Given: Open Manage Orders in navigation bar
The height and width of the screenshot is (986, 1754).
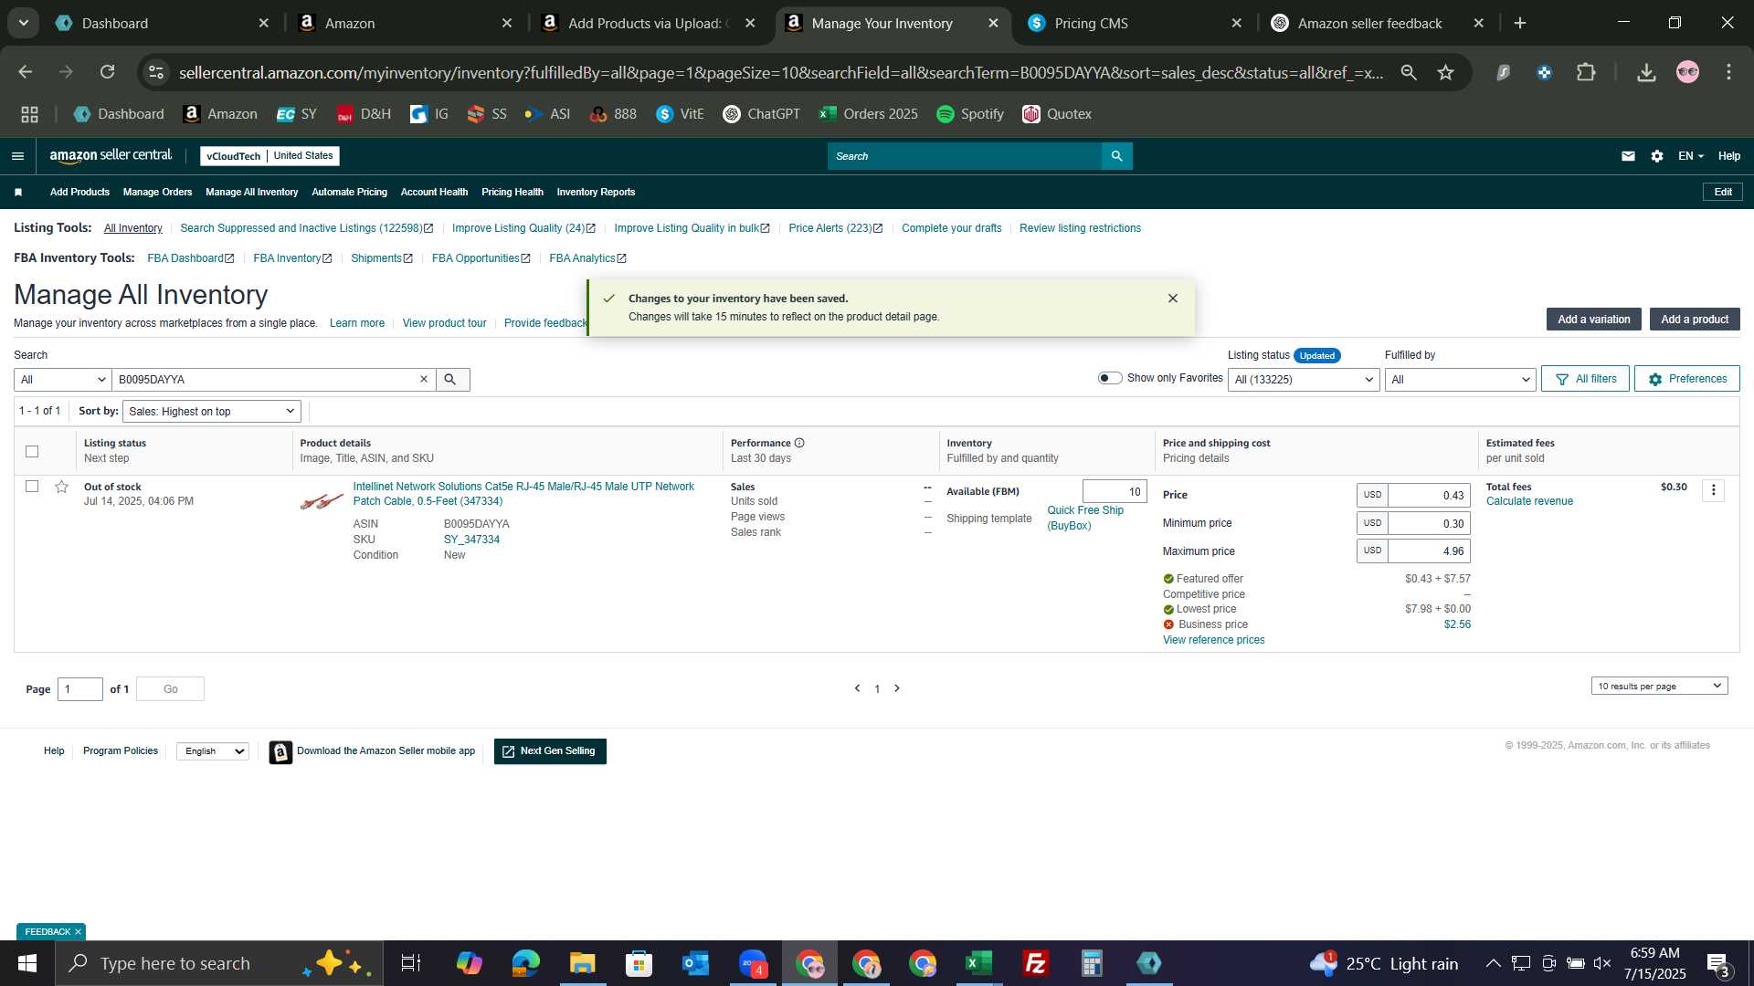Looking at the screenshot, I should [157, 192].
